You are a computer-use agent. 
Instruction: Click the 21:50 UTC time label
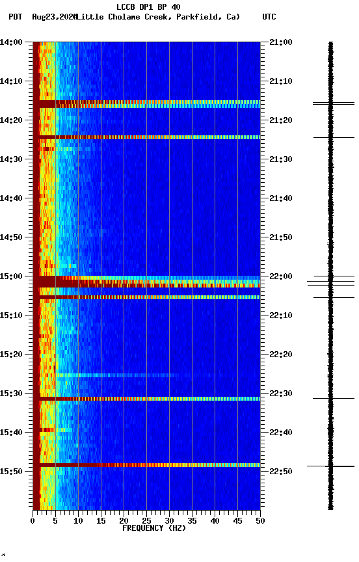(x=281, y=237)
